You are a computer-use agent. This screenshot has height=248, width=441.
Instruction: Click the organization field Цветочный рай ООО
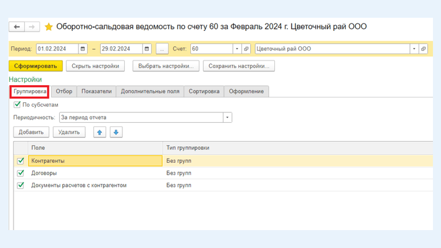coord(332,49)
